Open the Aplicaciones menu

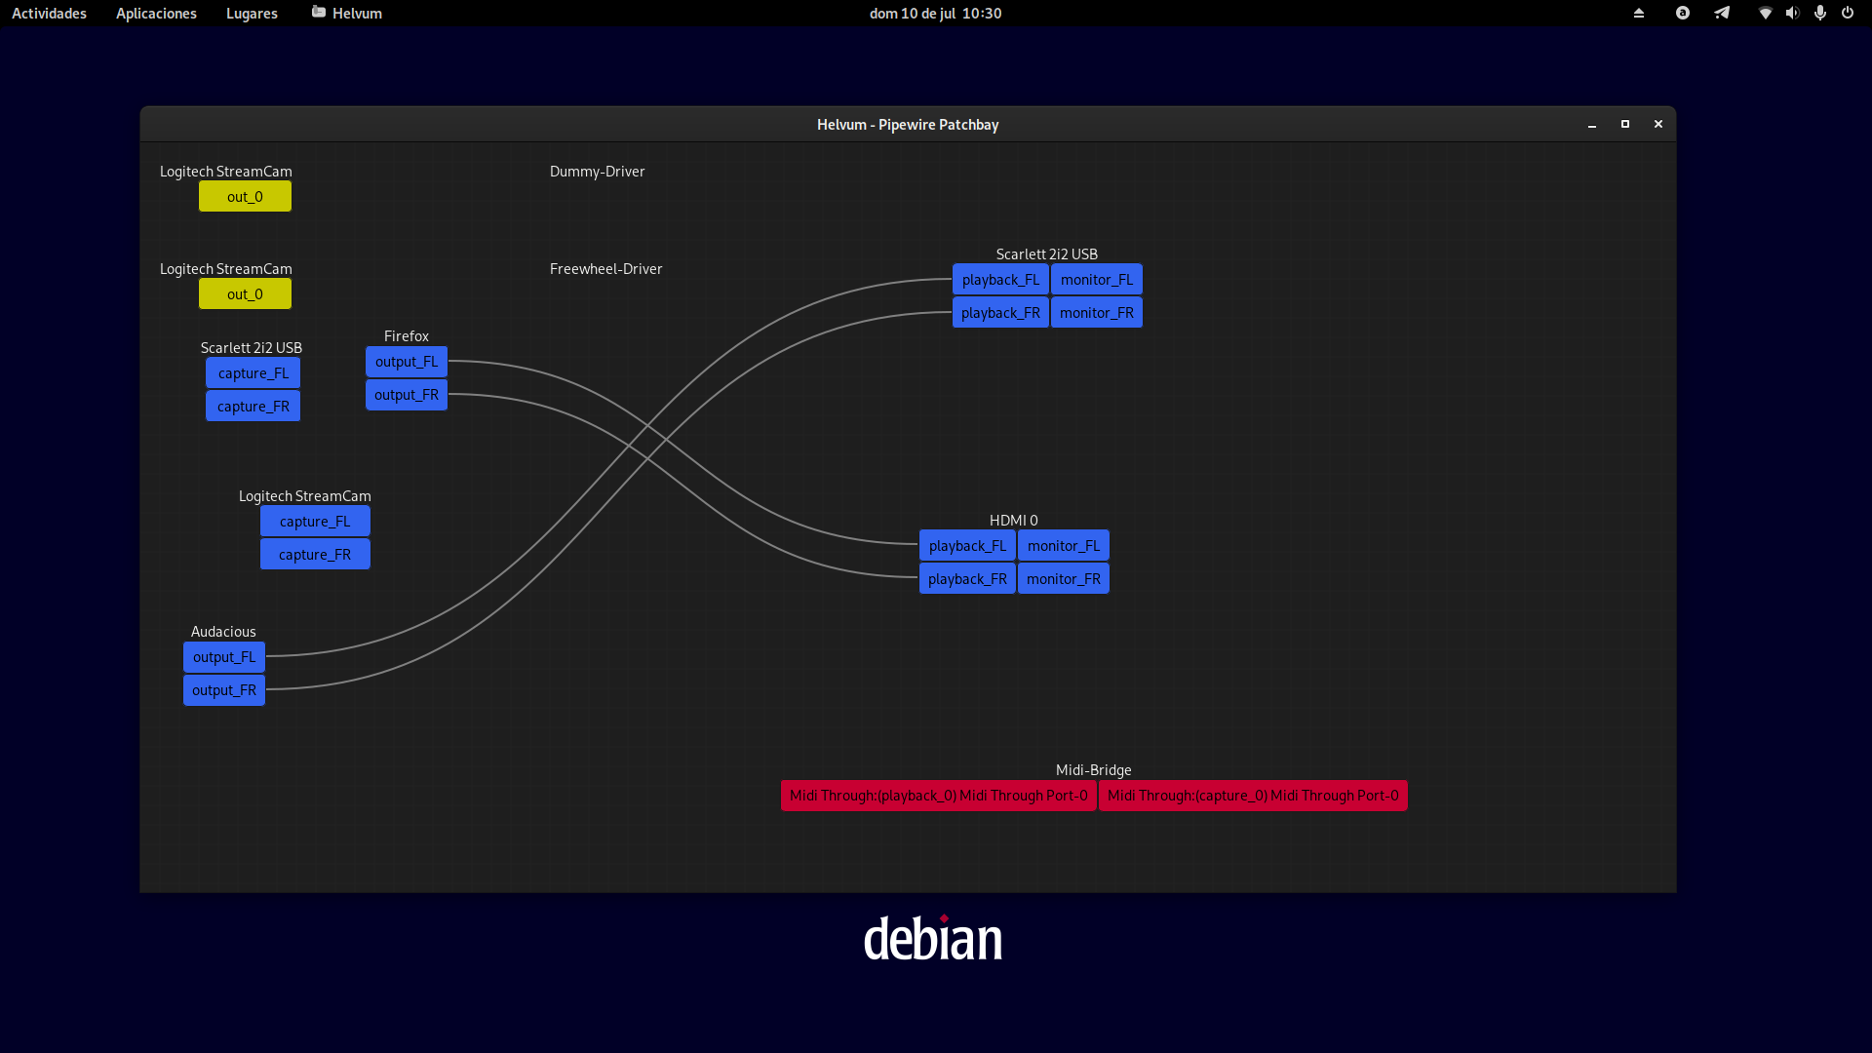click(156, 14)
